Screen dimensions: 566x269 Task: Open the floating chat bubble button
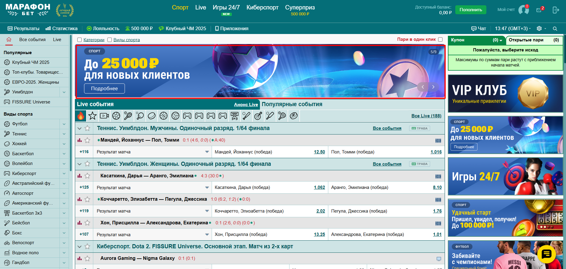546,254
